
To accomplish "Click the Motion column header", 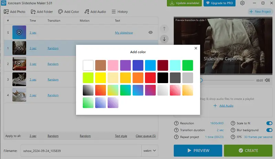I will coord(85,21).
